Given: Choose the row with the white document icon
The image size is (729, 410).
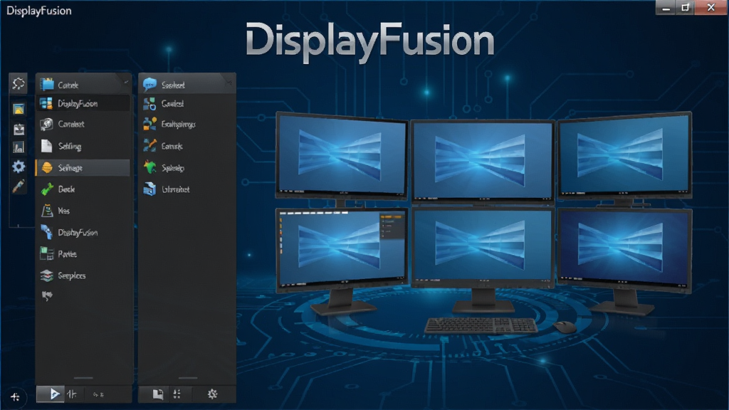Looking at the screenshot, I should coord(84,146).
